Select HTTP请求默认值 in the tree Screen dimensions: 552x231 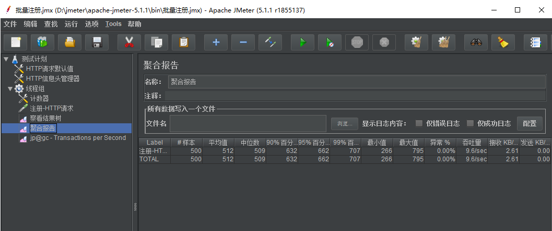click(x=50, y=69)
